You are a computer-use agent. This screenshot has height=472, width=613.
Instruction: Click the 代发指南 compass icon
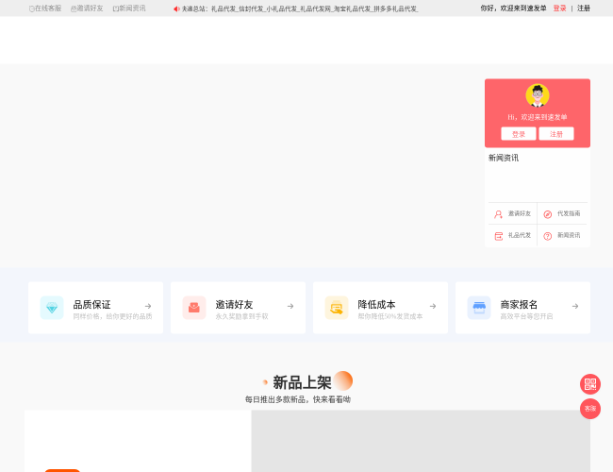pos(548,214)
